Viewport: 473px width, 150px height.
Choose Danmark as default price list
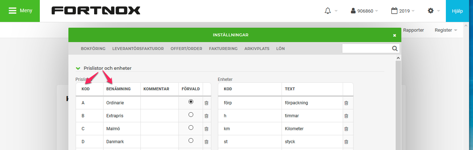tap(191, 141)
